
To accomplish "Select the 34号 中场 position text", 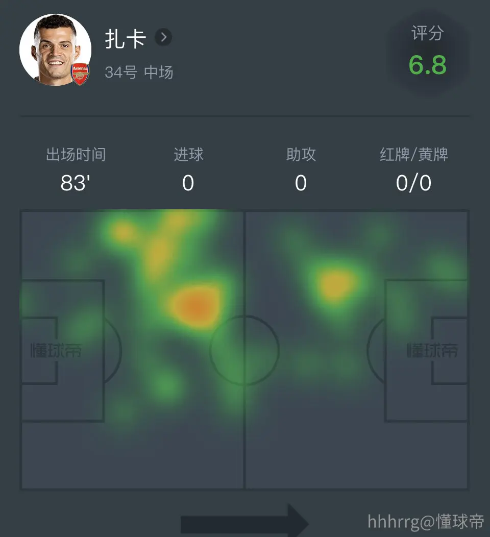I will click(x=139, y=72).
